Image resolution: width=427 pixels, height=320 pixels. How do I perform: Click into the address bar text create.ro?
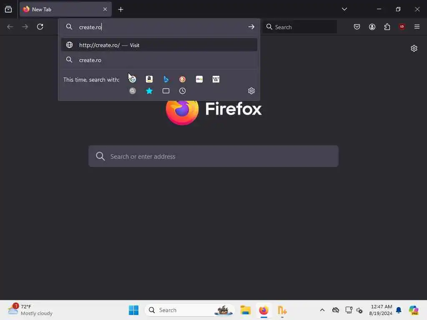click(90, 27)
